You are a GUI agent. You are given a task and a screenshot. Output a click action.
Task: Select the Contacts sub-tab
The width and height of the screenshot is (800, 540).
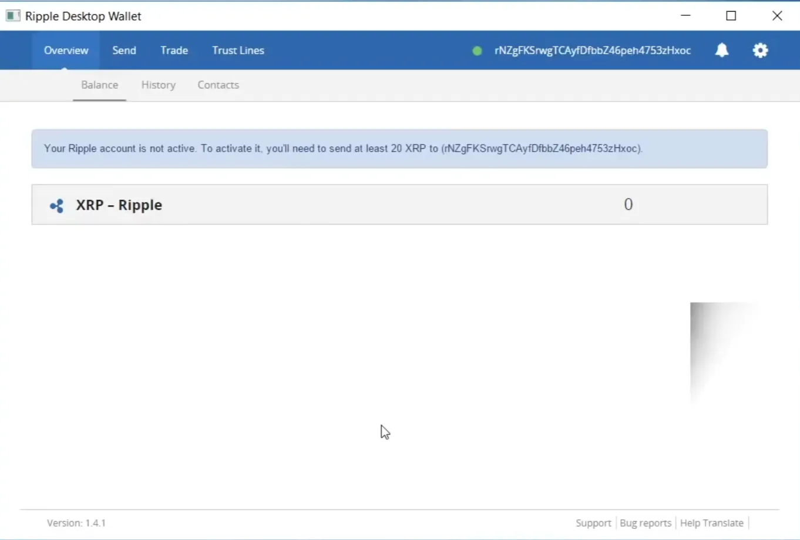[219, 85]
